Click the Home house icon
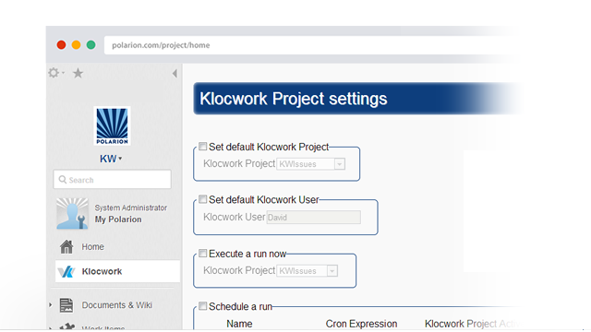The image size is (591, 332). click(x=66, y=247)
